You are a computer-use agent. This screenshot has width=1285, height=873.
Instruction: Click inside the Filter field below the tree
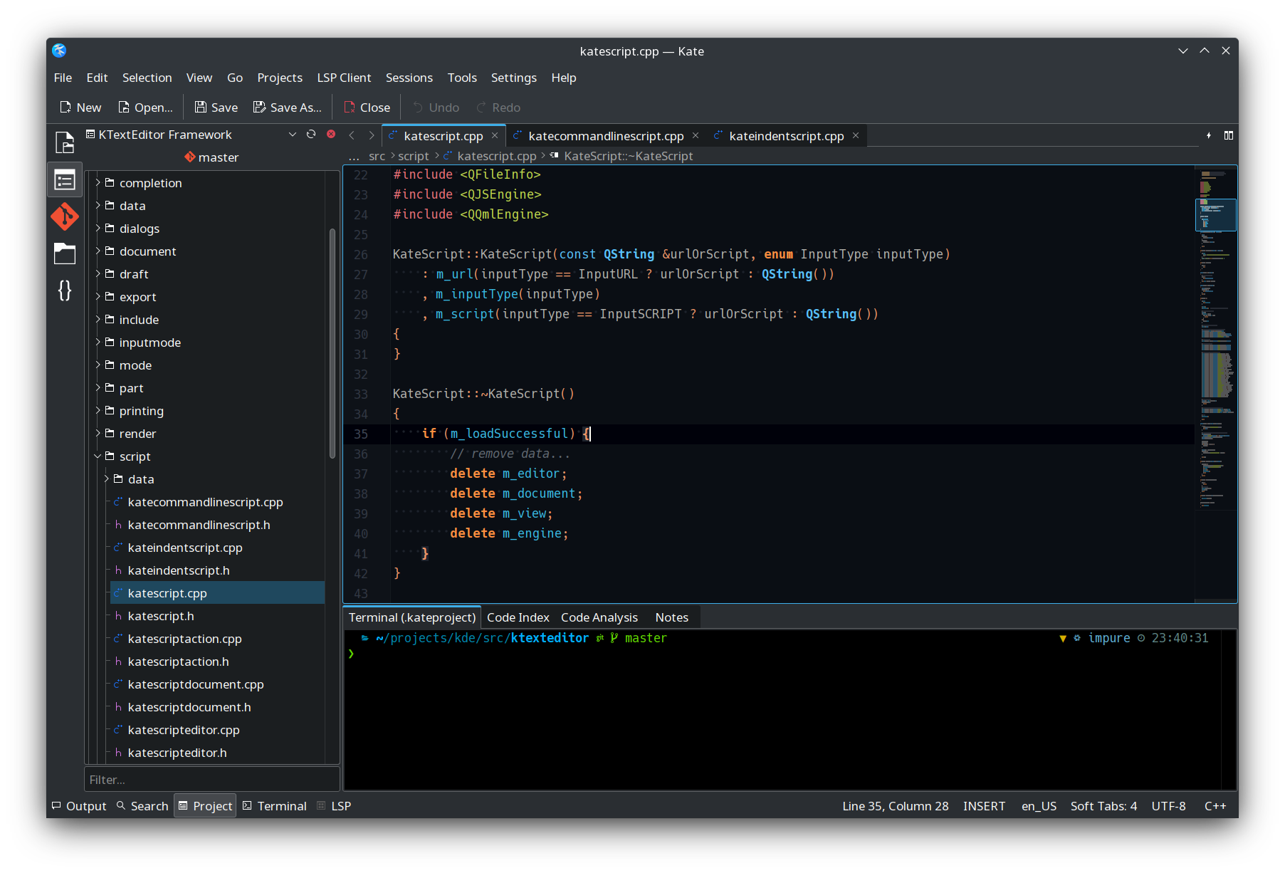[x=211, y=779]
